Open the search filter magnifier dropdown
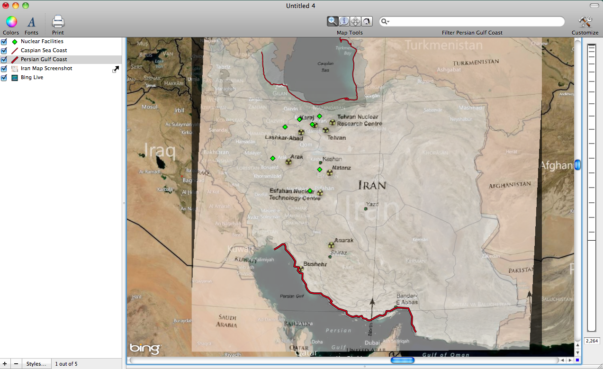Viewport: 603px width, 369px height. point(385,21)
